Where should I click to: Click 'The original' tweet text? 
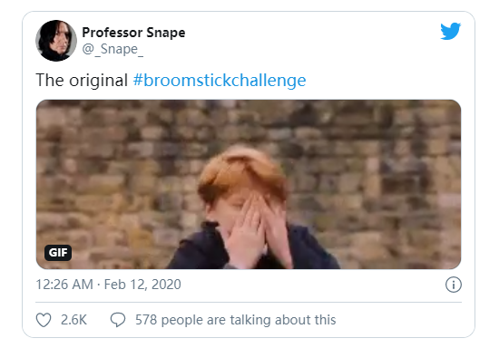click(x=82, y=80)
